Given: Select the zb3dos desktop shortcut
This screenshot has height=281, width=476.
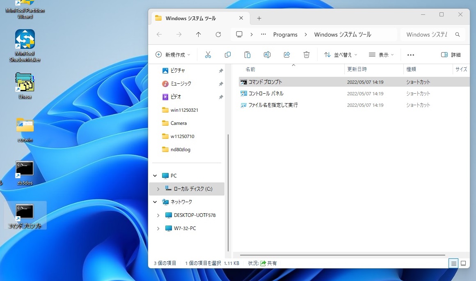Looking at the screenshot, I should tap(25, 173).
